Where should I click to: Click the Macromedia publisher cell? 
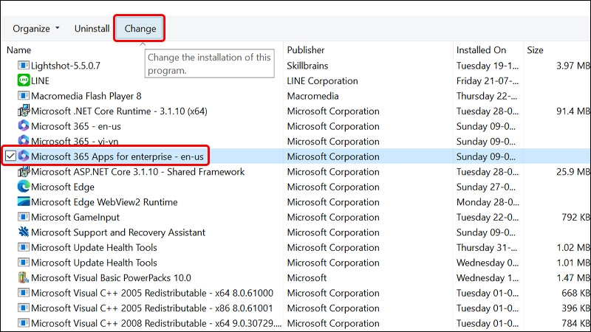pyautogui.click(x=312, y=96)
